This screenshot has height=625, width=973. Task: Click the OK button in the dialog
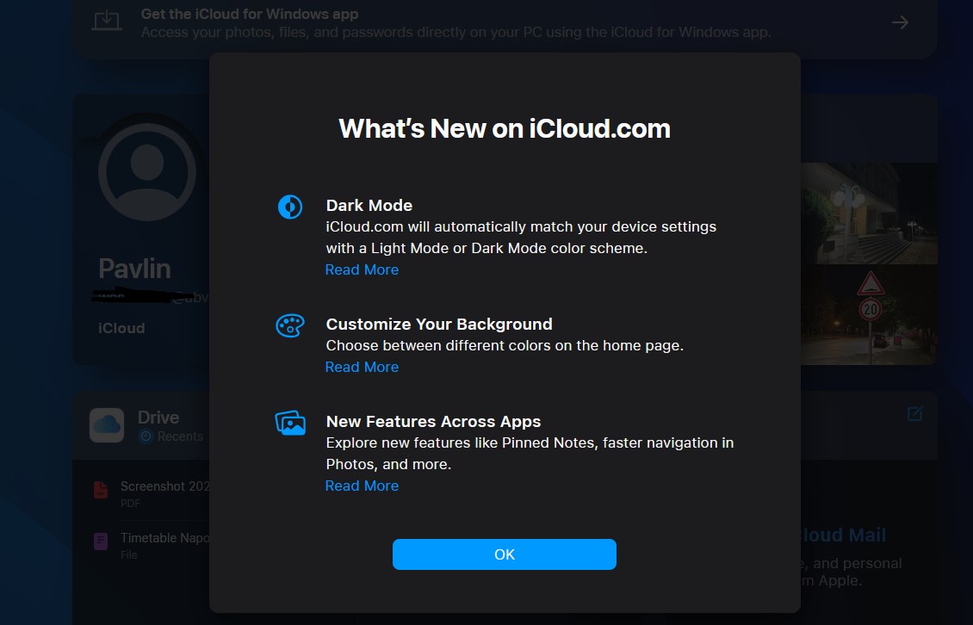pos(504,554)
